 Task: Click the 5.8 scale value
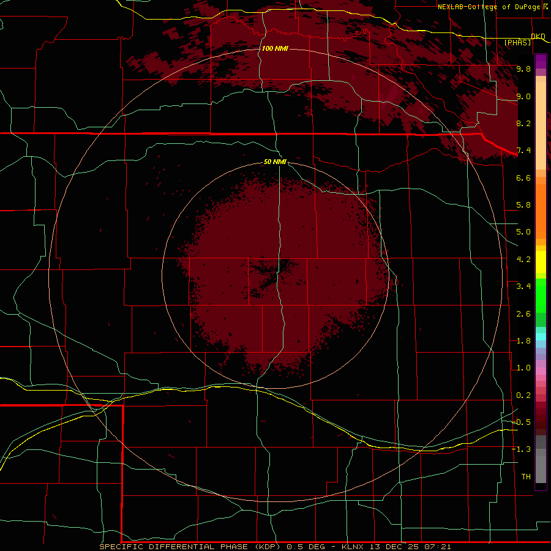(x=523, y=205)
